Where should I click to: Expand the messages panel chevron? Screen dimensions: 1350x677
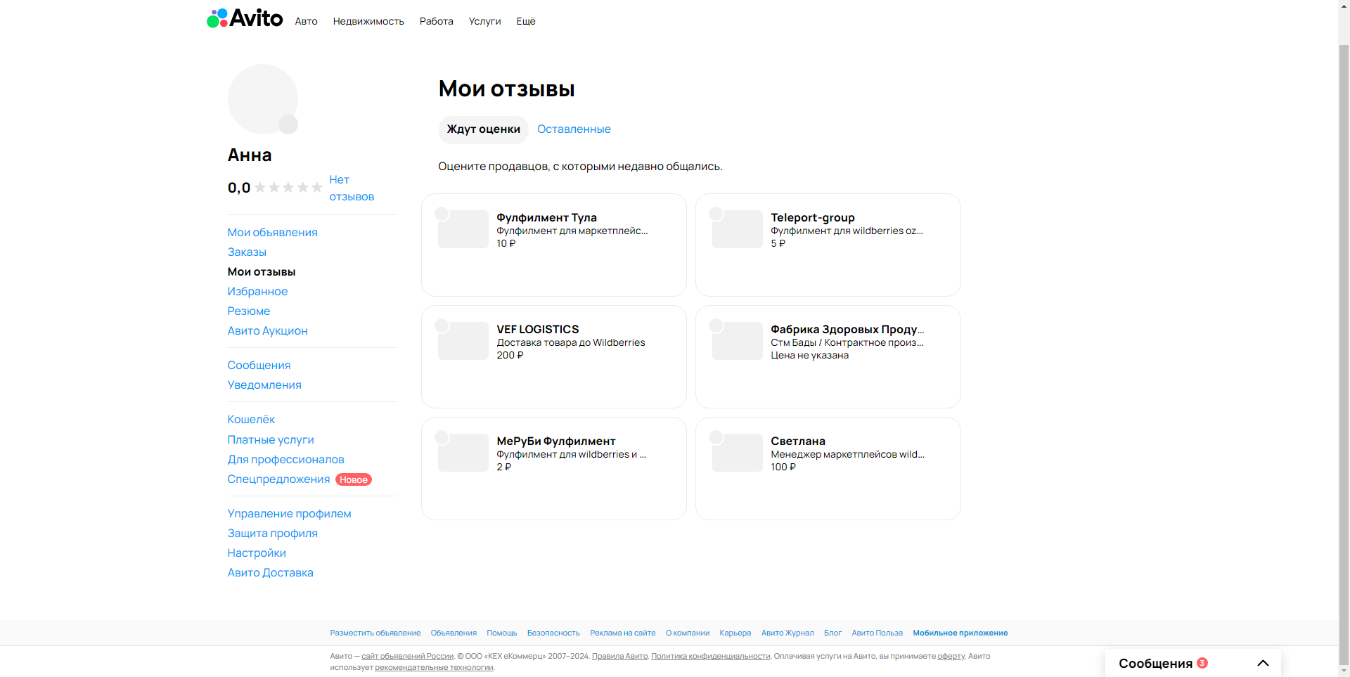click(1263, 663)
